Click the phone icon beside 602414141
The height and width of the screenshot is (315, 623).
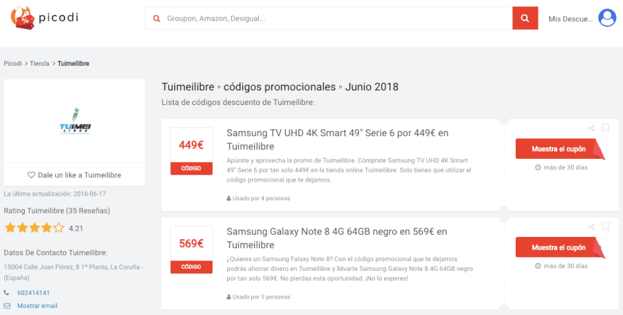click(x=7, y=293)
